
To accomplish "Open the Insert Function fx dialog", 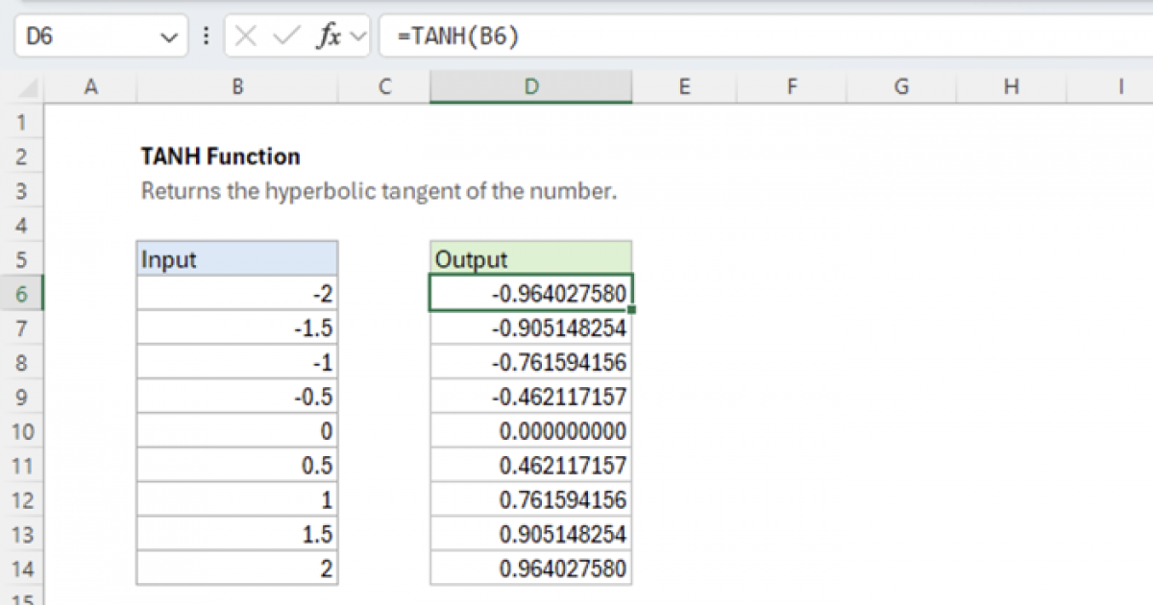I will click(x=328, y=36).
